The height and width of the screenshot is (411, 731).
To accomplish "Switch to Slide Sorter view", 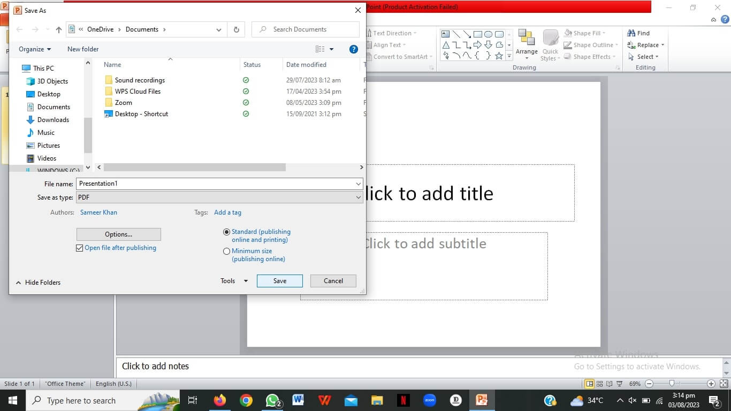I will pyautogui.click(x=598, y=384).
